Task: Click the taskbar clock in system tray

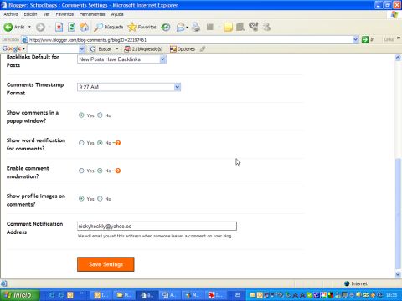Action: (392, 295)
